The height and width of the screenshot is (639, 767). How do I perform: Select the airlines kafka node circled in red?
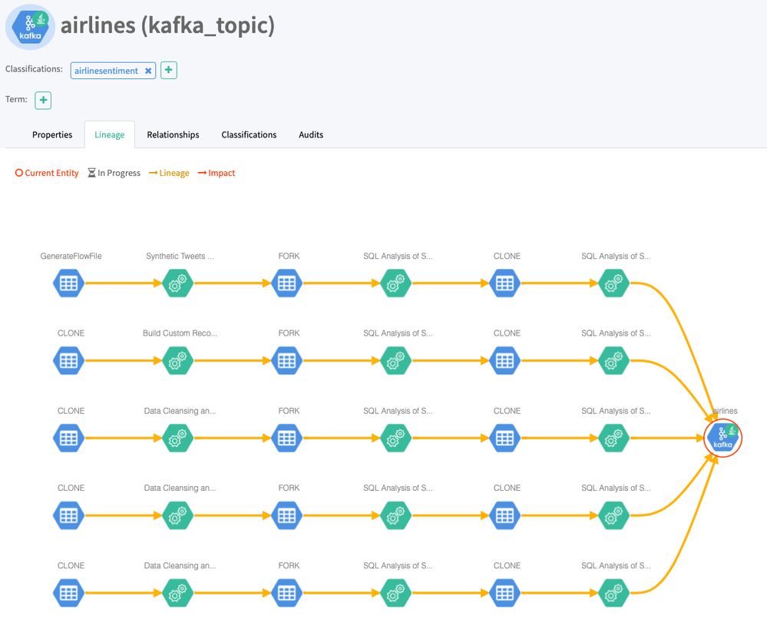click(x=723, y=438)
